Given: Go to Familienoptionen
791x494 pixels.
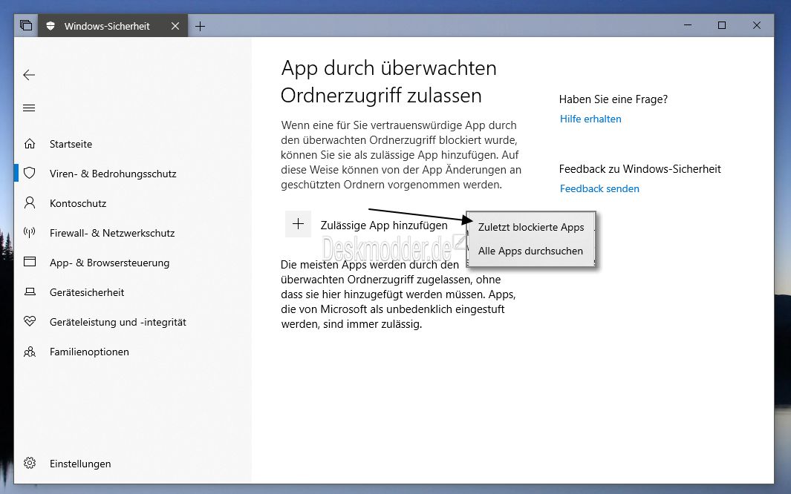Looking at the screenshot, I should pos(89,352).
